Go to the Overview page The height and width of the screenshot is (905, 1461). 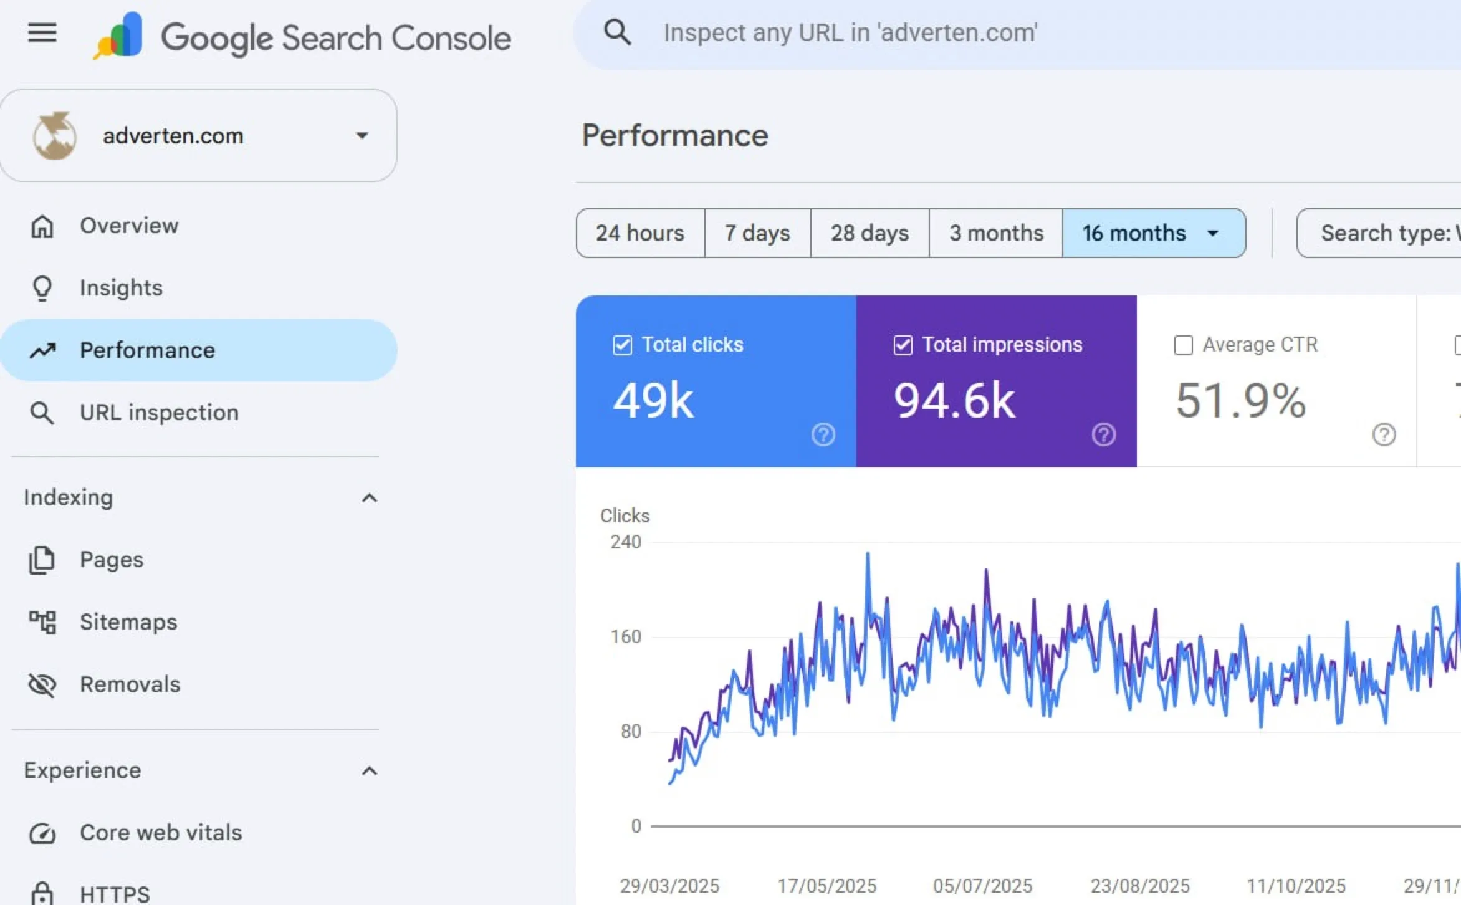pyautogui.click(x=198, y=226)
